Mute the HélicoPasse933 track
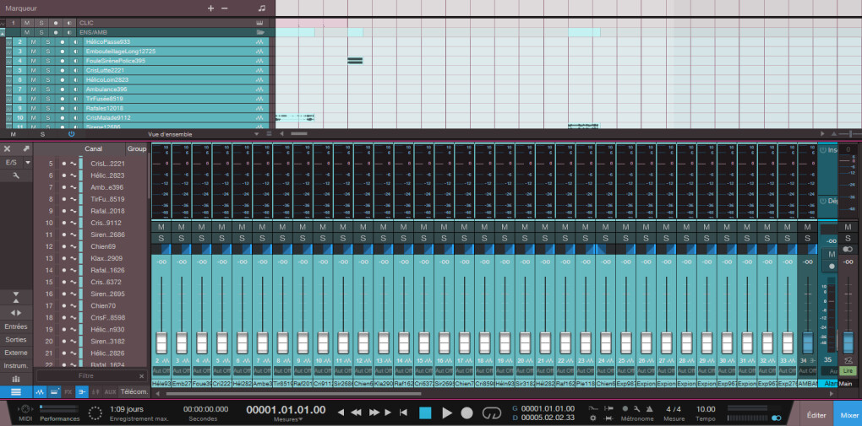Viewport: 862px width, 426px height. (x=33, y=41)
